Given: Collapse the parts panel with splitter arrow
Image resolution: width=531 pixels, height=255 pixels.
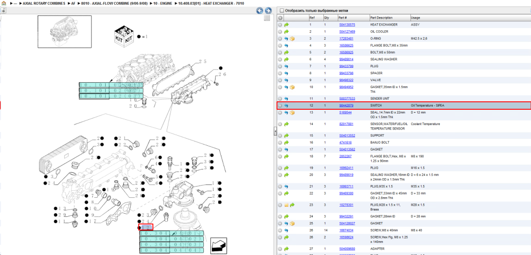Looking at the screenshot, I should 275,131.
